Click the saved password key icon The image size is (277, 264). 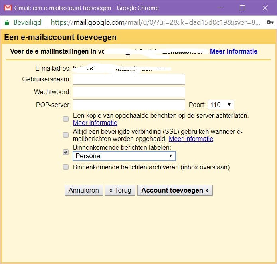(x=270, y=22)
